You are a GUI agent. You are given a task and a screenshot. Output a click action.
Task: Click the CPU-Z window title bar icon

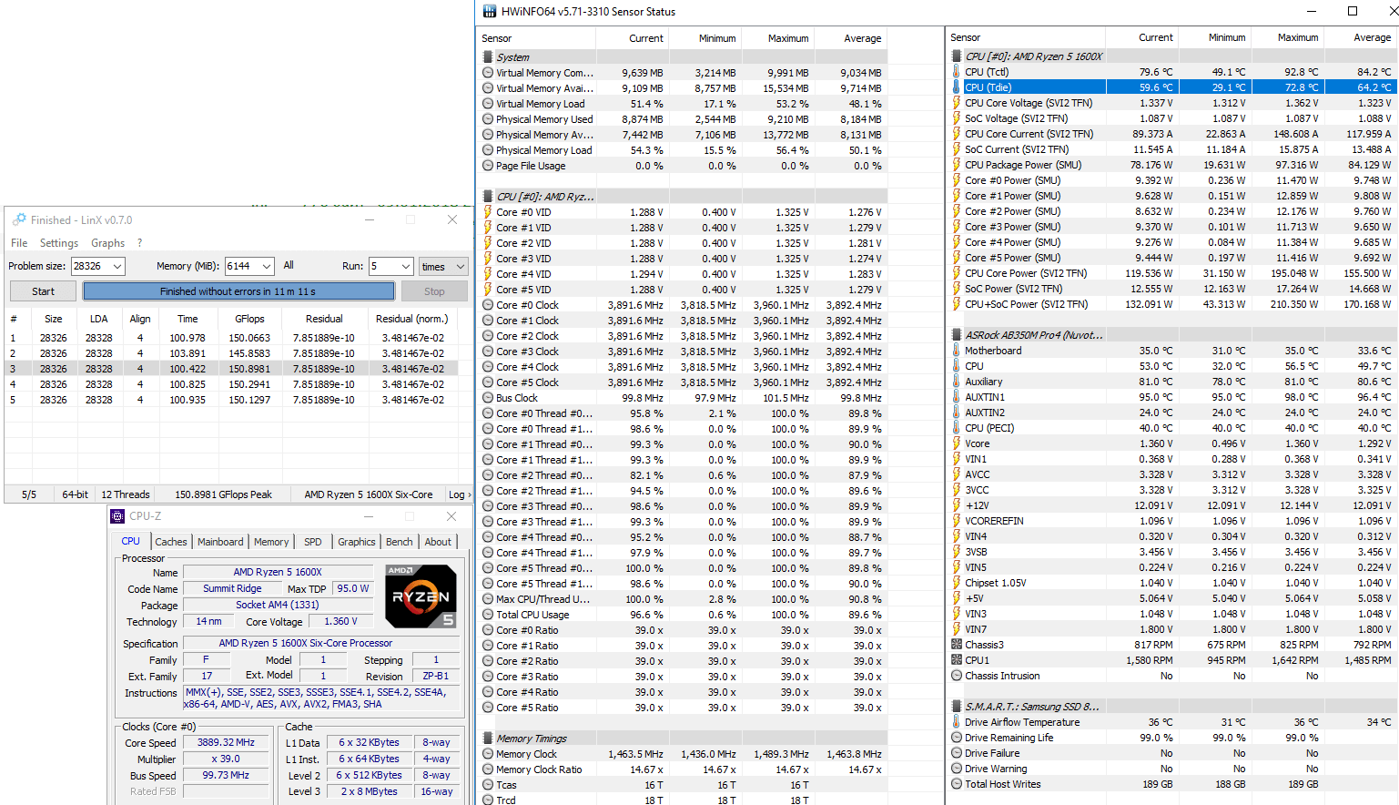[117, 516]
